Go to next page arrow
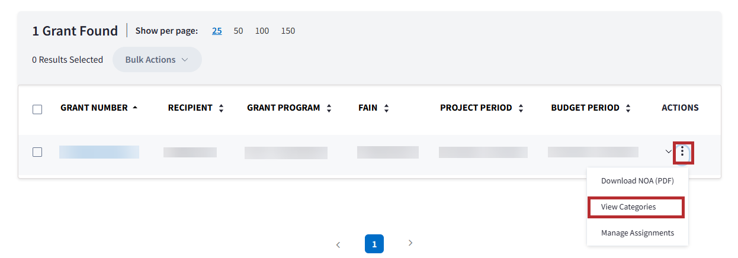The image size is (738, 258). [410, 243]
